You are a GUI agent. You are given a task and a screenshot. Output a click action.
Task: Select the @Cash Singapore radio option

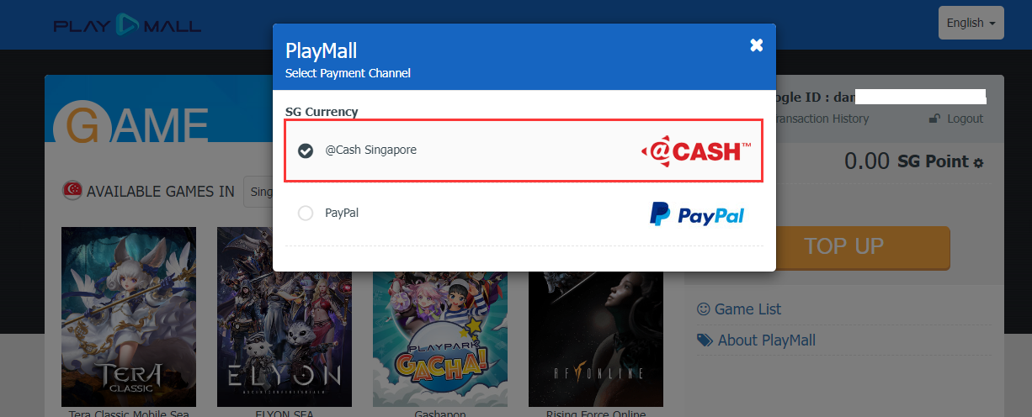pos(306,150)
